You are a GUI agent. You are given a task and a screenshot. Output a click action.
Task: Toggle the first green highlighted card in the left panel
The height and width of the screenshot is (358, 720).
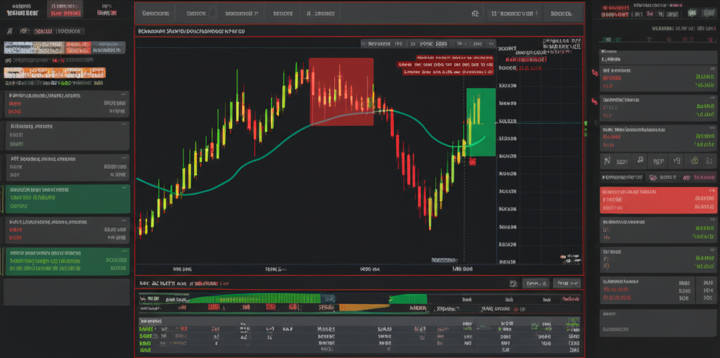coord(67,199)
